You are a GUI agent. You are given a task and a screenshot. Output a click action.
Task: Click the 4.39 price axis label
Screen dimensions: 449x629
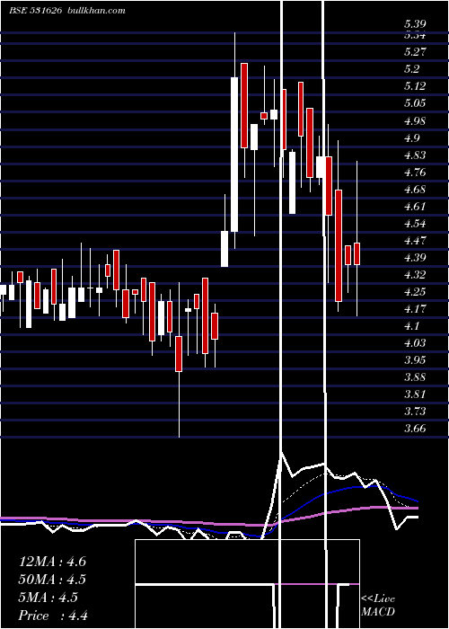(415, 258)
